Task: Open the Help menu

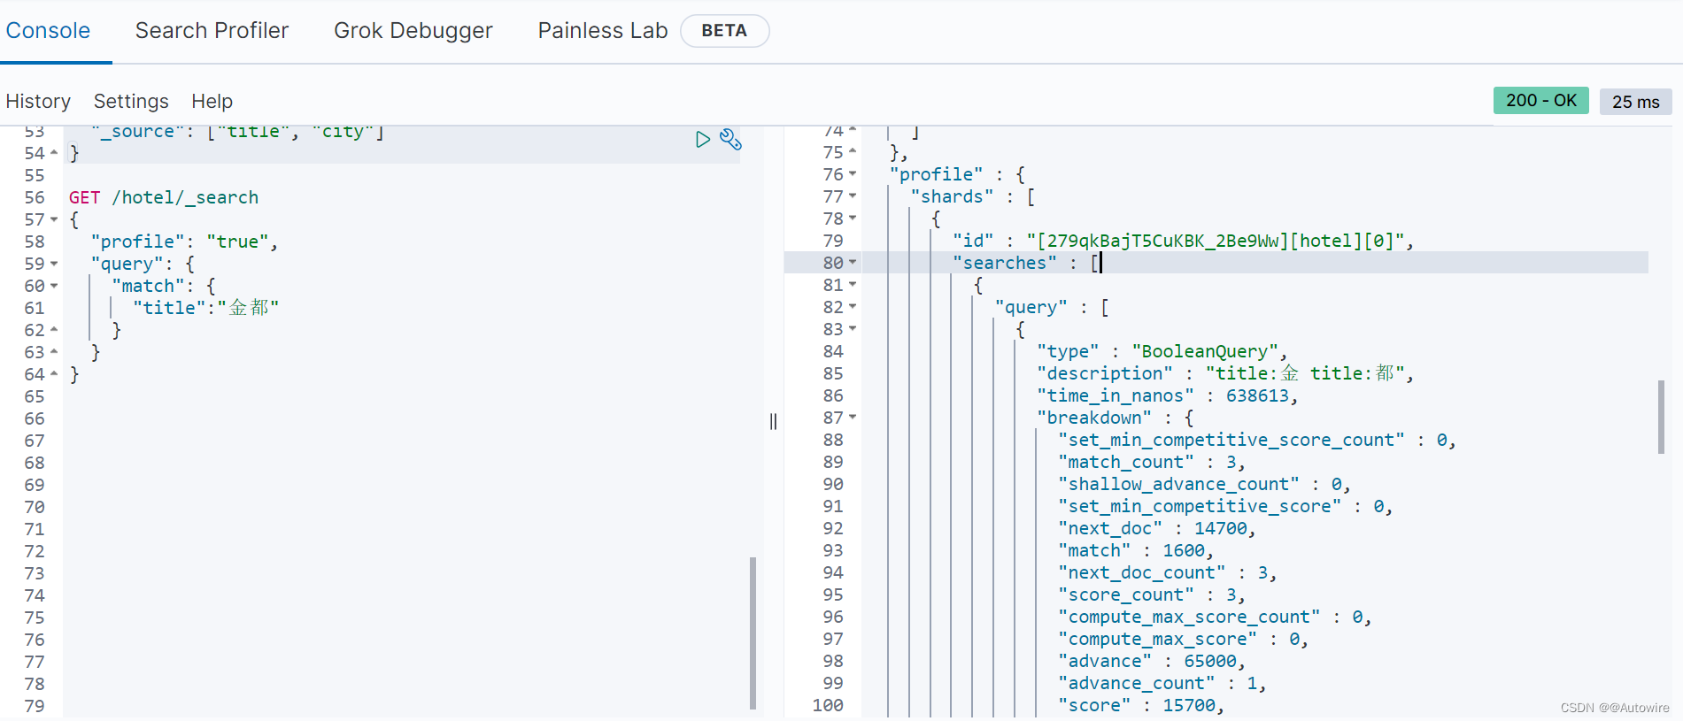Action: pyautogui.click(x=212, y=101)
